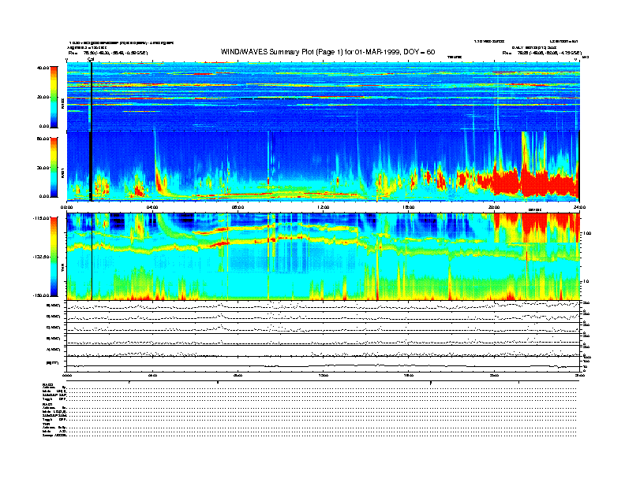Click the WIND/WAVES Summary Plot title

[328, 51]
